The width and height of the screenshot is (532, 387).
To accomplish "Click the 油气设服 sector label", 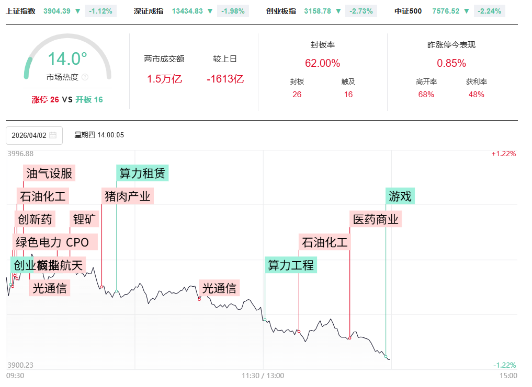I will point(49,173).
